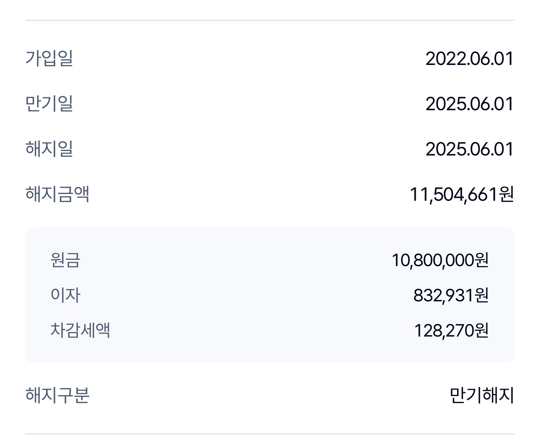Image resolution: width=540 pixels, height=443 pixels.
Task: Select the amount 11,504,661원
Action: click(461, 194)
